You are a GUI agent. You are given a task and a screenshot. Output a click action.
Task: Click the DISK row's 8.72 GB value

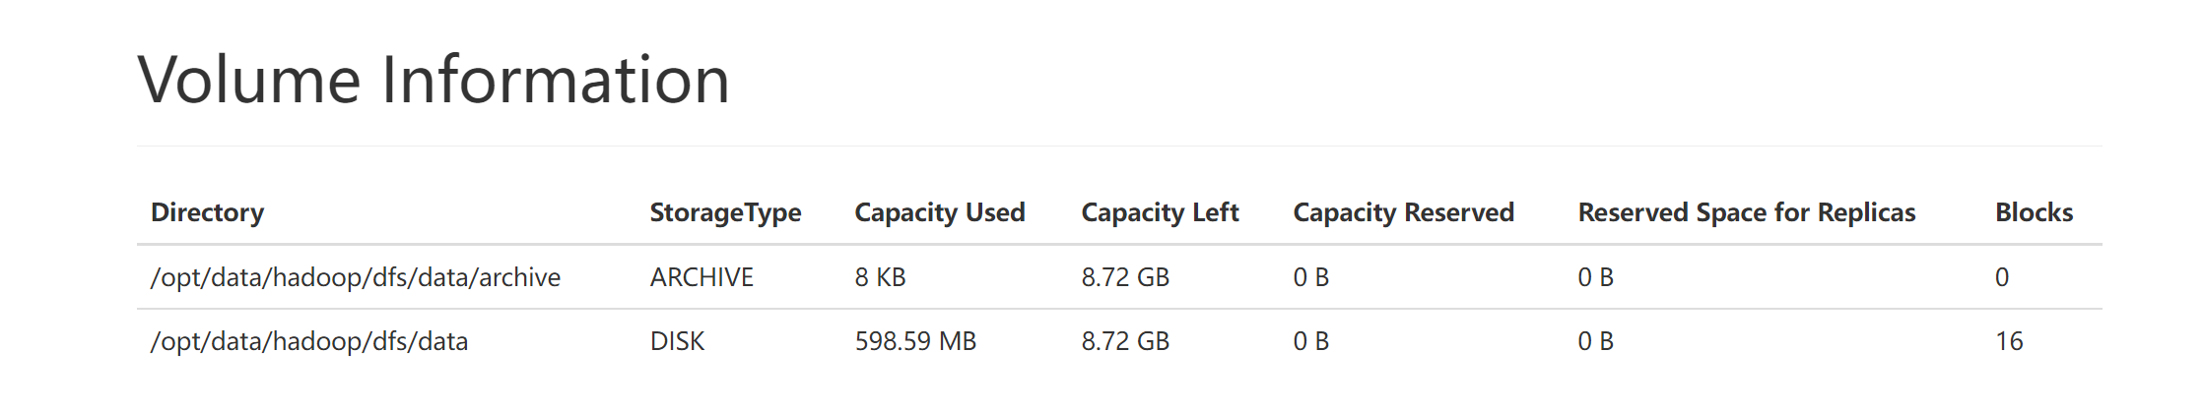1125,341
